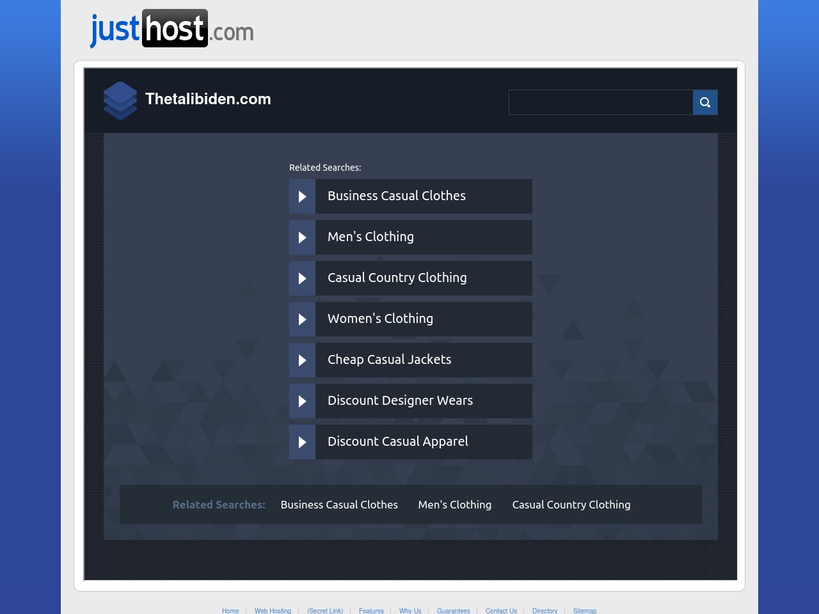Click the arrow icon beside Casual Country Clothing
Image resolution: width=819 pixels, height=614 pixels.
click(302, 278)
